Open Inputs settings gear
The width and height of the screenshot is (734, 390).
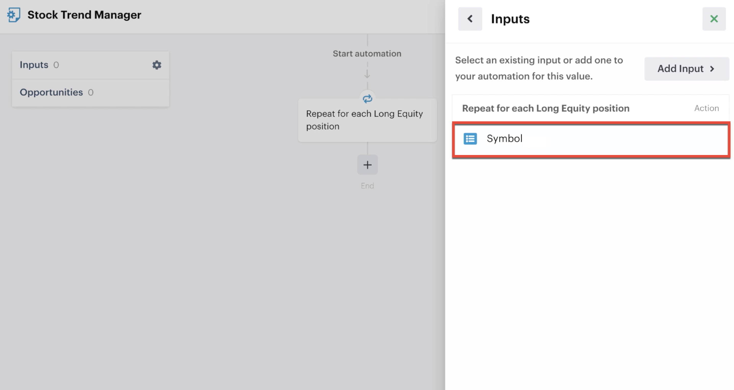(157, 65)
